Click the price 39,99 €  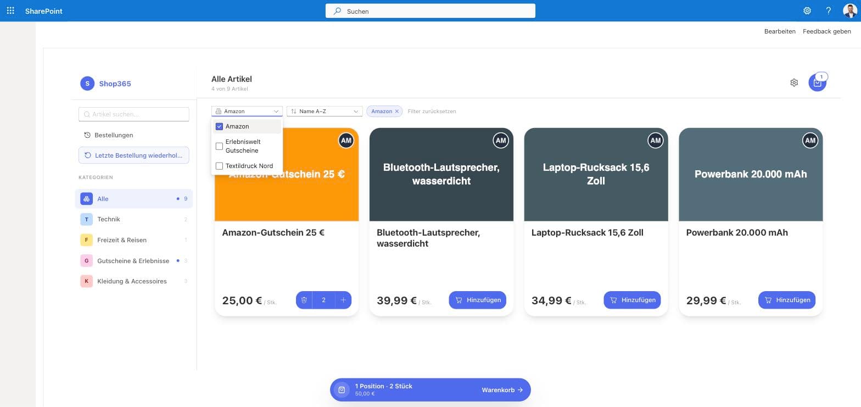396,300
